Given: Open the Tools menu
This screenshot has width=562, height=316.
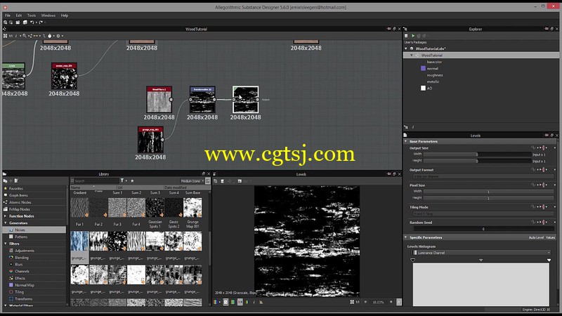Looking at the screenshot, I should pyautogui.click(x=32, y=15).
